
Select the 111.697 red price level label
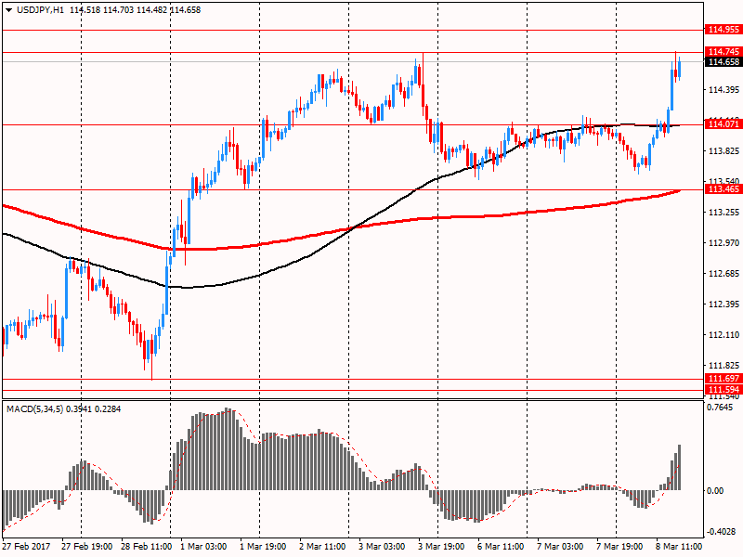point(723,379)
